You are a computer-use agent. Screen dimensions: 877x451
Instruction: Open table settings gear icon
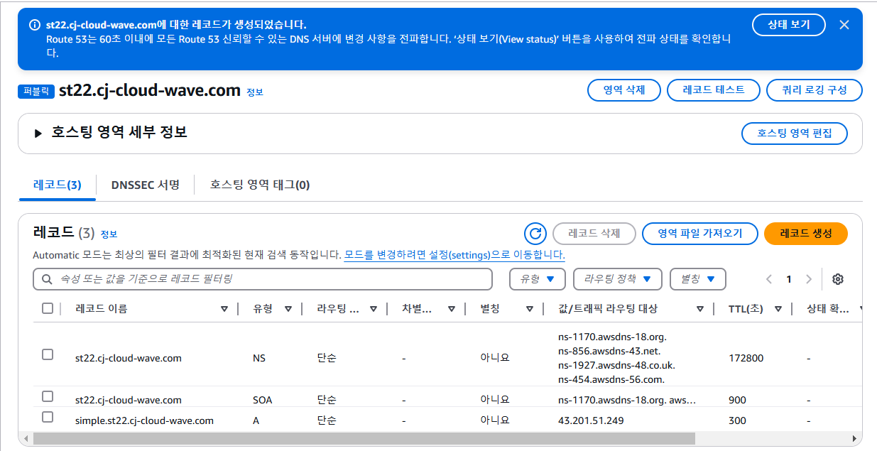click(x=837, y=279)
